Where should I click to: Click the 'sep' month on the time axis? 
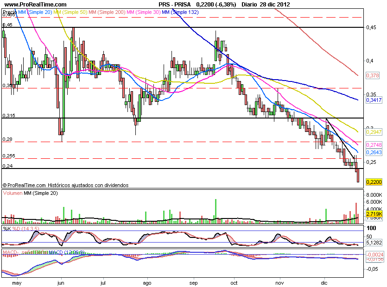pos(194,283)
